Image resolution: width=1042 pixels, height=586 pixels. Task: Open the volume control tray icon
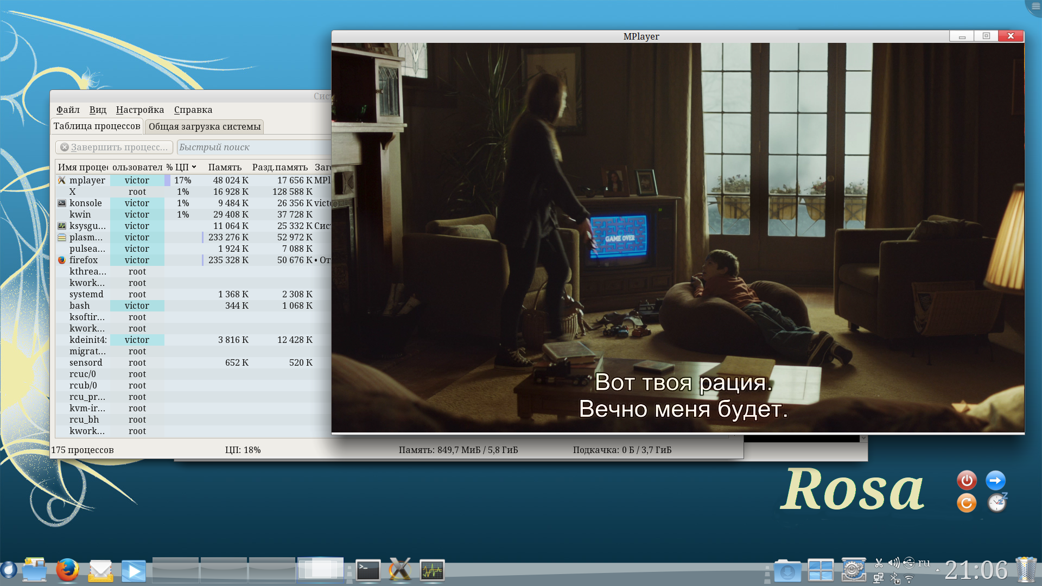(x=894, y=563)
